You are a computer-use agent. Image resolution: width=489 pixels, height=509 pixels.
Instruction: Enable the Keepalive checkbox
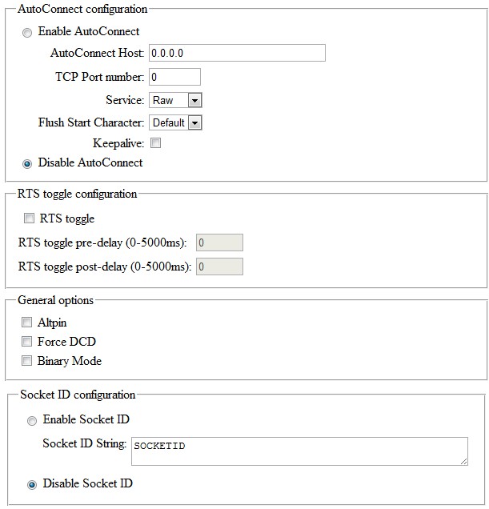[x=155, y=142]
